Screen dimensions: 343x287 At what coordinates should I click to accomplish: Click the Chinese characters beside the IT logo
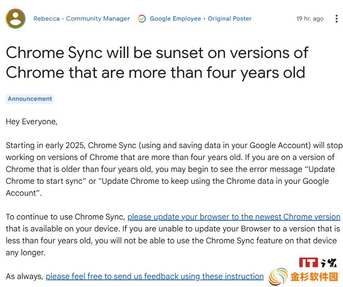click(329, 262)
